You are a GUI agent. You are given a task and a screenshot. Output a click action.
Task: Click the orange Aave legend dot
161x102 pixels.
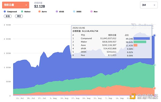coord(39,11)
